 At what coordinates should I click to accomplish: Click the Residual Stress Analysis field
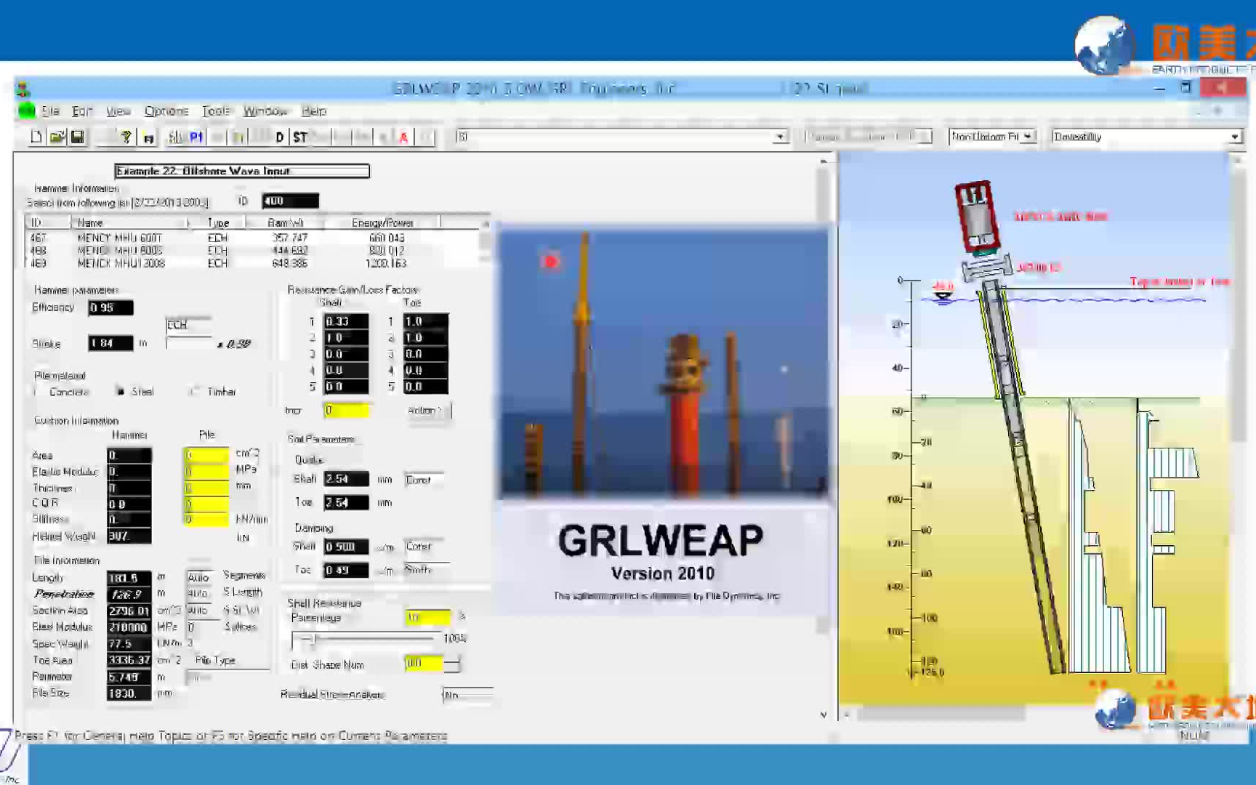point(469,695)
